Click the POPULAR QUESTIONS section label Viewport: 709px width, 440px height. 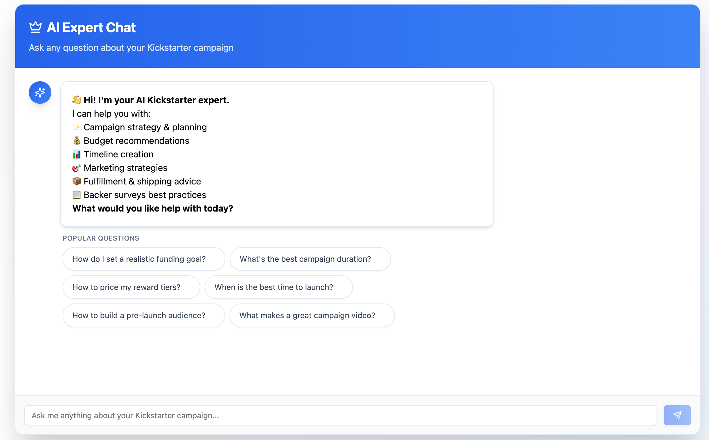pos(100,238)
